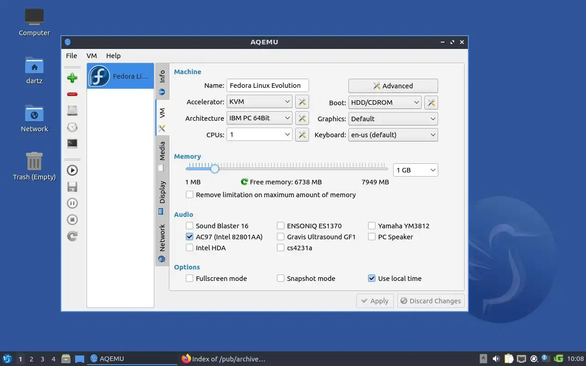Pause the VM with the pause icon
586x366 pixels.
point(72,203)
